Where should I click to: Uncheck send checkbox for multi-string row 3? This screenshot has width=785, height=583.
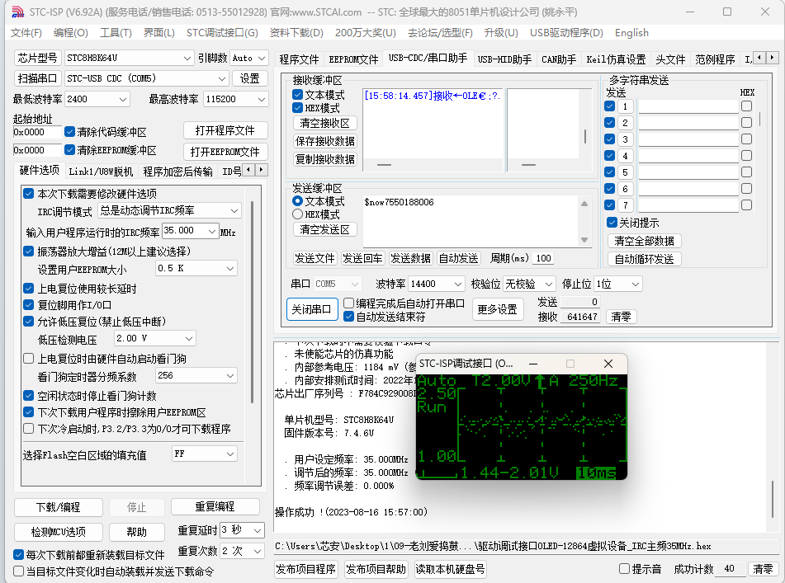click(609, 139)
